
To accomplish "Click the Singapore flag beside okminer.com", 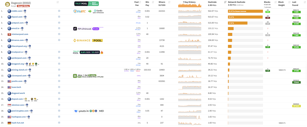I will (x=9, y=105).
